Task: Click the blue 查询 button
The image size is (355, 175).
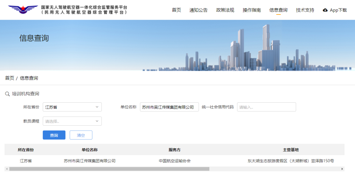Action: [54, 135]
